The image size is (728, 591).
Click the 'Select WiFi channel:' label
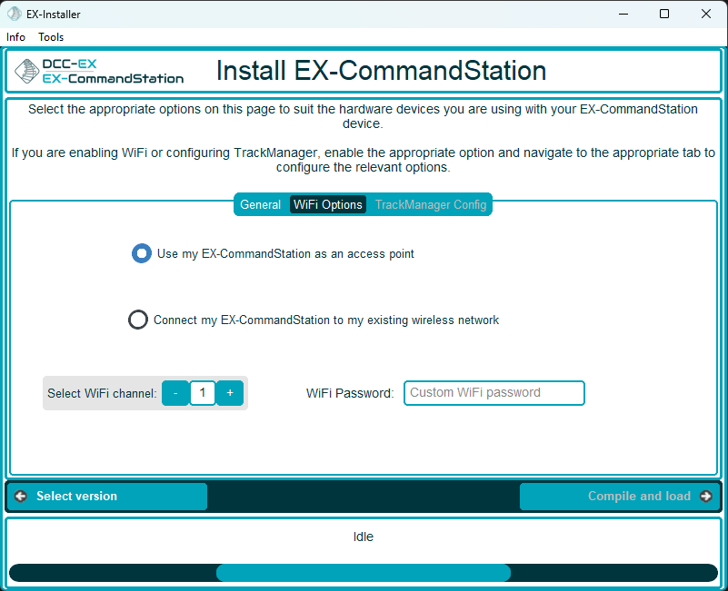pos(102,393)
